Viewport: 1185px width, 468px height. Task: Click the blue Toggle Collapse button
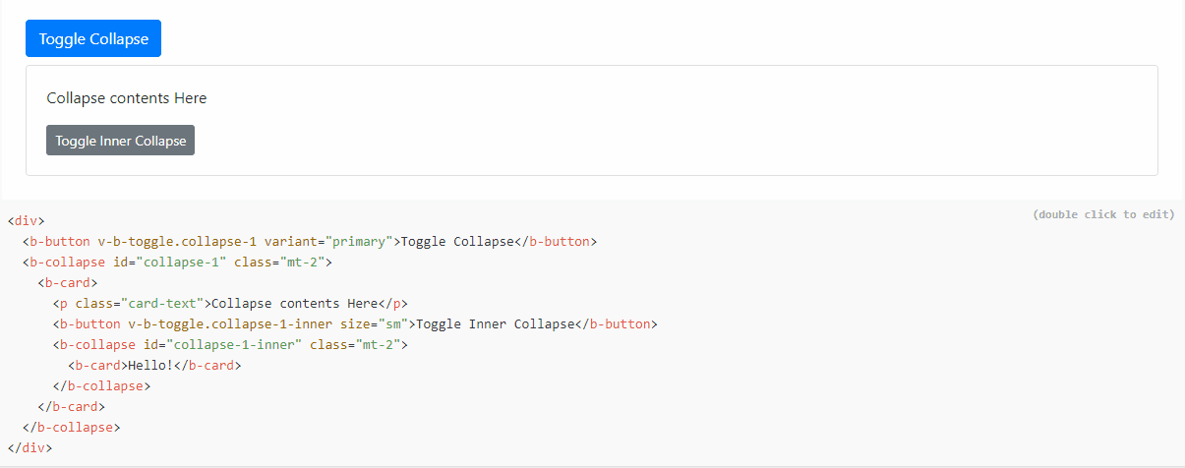pos(93,39)
